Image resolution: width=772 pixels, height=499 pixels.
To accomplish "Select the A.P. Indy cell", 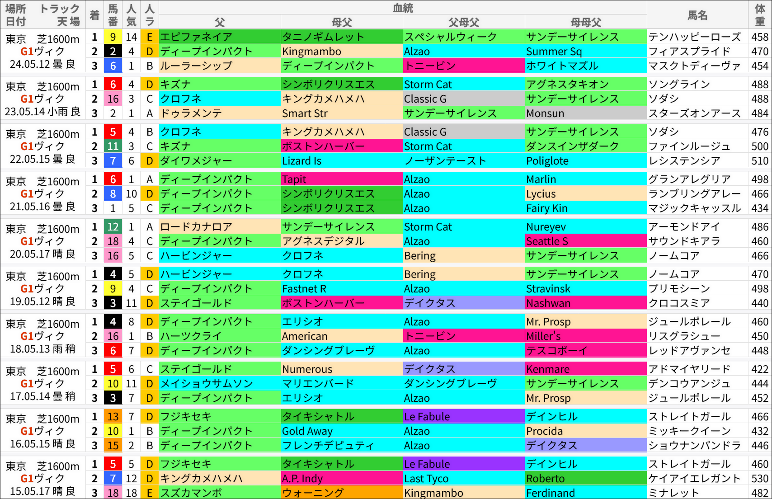I will point(342,479).
